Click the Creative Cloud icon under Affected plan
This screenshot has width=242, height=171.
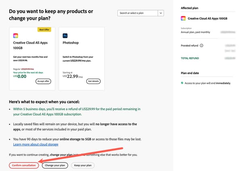point(184,18)
